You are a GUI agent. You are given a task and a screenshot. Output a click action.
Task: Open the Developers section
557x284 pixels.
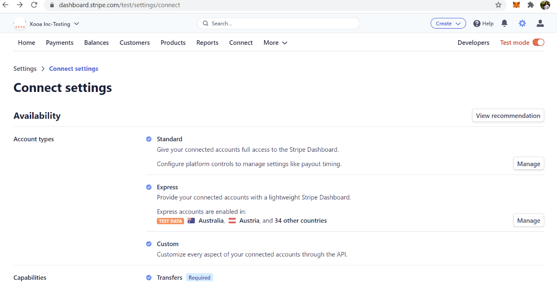pyautogui.click(x=474, y=43)
